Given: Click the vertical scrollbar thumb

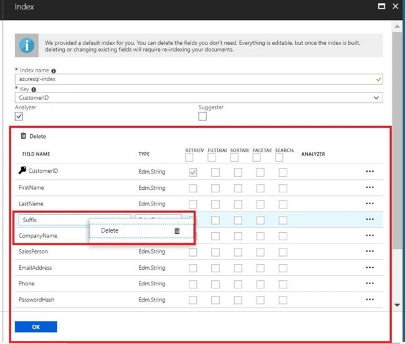Looking at the screenshot, I should click(397, 140).
